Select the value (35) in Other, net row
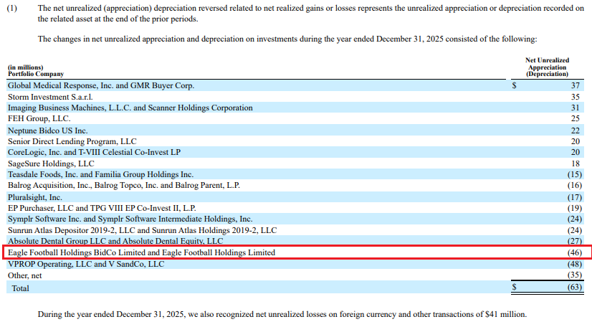This screenshot has height=327, width=592. click(x=575, y=275)
